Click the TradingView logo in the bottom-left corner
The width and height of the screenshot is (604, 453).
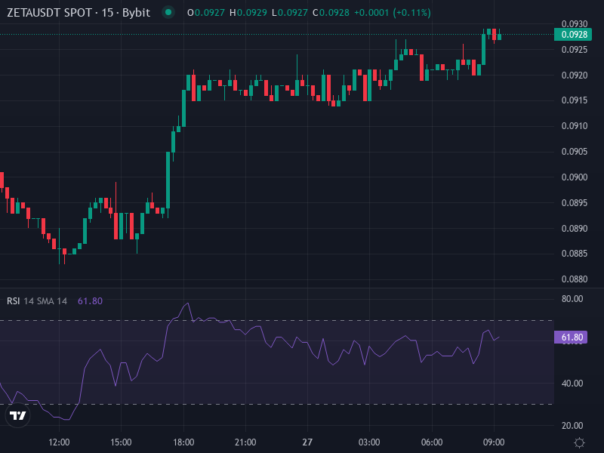tap(19, 417)
